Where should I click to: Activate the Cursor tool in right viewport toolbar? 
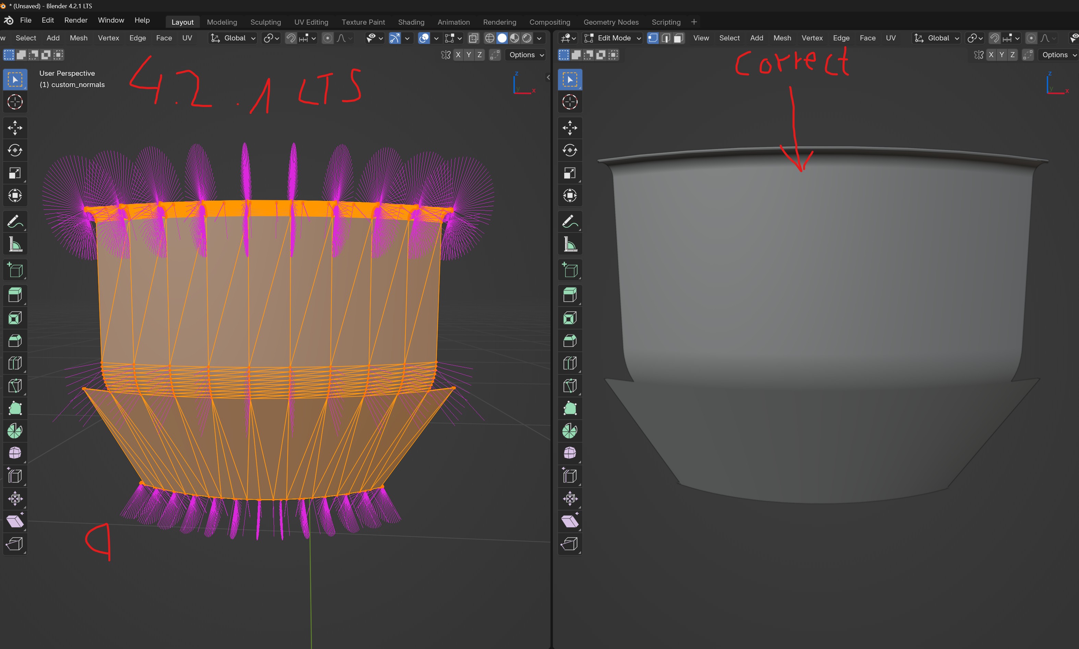pos(570,102)
